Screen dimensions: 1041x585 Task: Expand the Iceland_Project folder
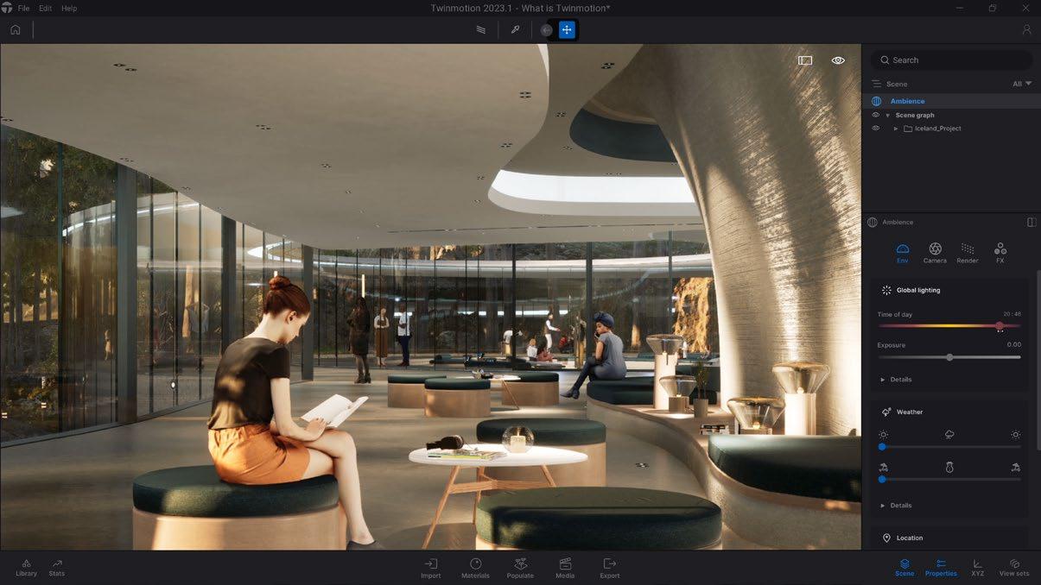(896, 129)
